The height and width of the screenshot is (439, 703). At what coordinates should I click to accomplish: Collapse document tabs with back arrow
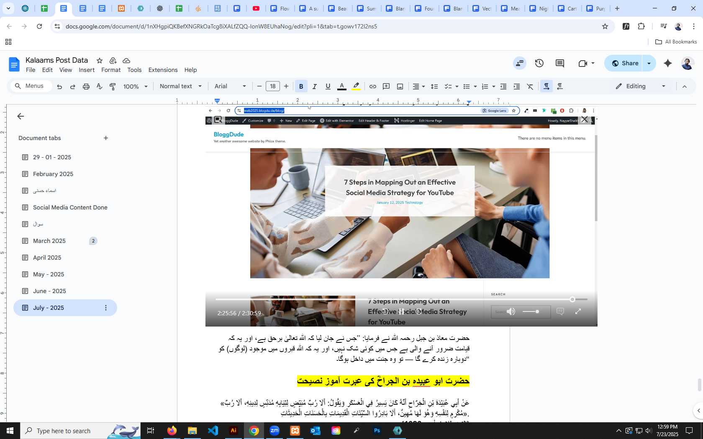pos(21,116)
